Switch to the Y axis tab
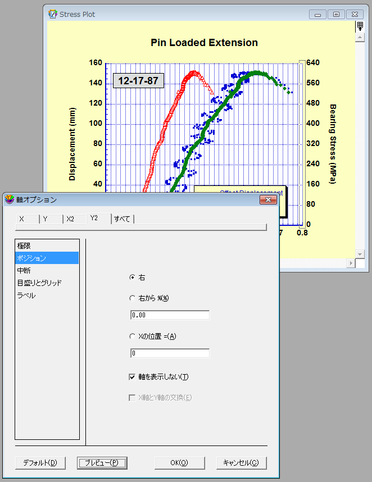Viewport: 372px width, 482px height. coord(51,219)
